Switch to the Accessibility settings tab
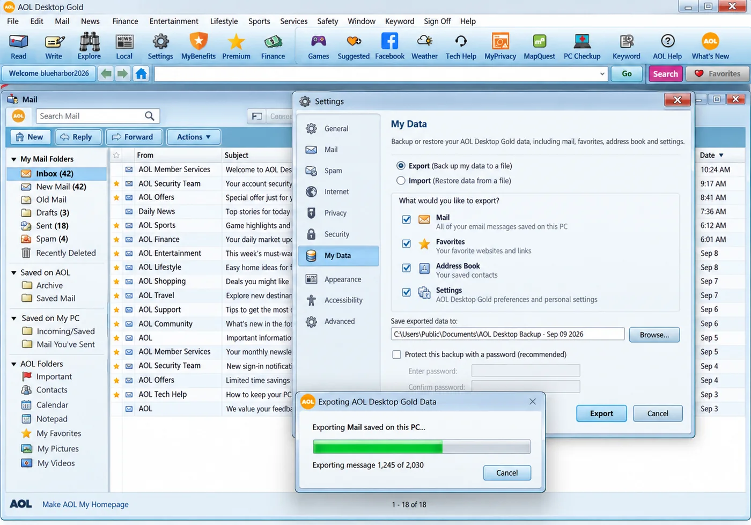The height and width of the screenshot is (525, 751). (x=339, y=300)
